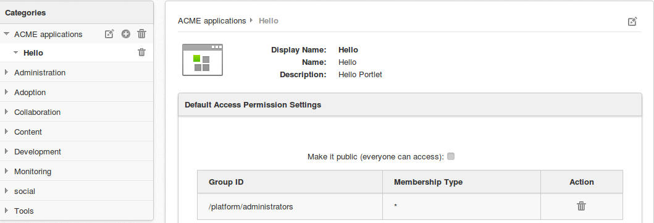The width and height of the screenshot is (654, 223).
Task: Select ACME applications in category tree
Action: [x=48, y=34]
